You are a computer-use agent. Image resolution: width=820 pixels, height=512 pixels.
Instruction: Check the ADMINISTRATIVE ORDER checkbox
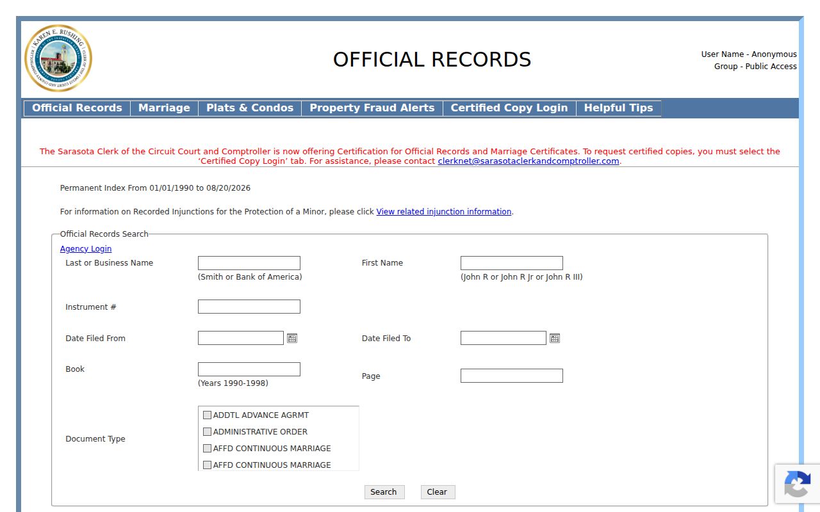(x=207, y=431)
